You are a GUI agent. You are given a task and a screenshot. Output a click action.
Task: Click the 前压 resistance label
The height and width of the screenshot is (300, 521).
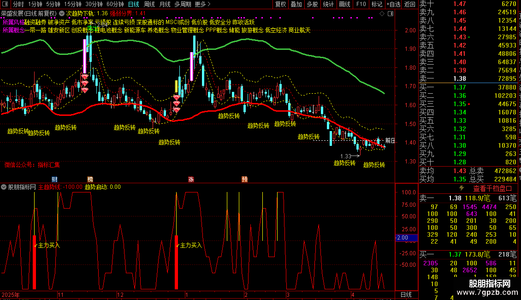(390, 141)
